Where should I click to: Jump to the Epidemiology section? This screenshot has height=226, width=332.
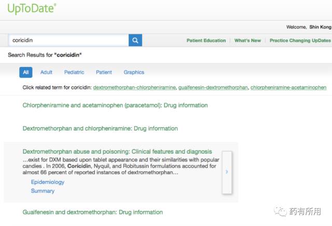tap(48, 182)
